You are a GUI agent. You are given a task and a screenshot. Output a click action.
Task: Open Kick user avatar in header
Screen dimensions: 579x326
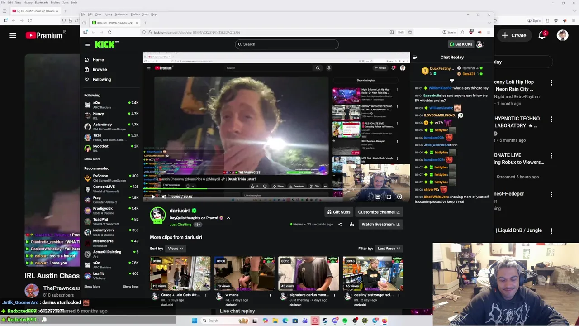[x=479, y=44]
